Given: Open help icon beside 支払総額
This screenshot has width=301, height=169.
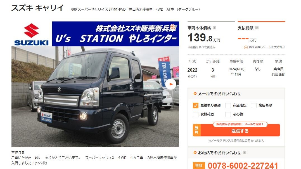Looking at the screenshot, I should tap(257, 28).
